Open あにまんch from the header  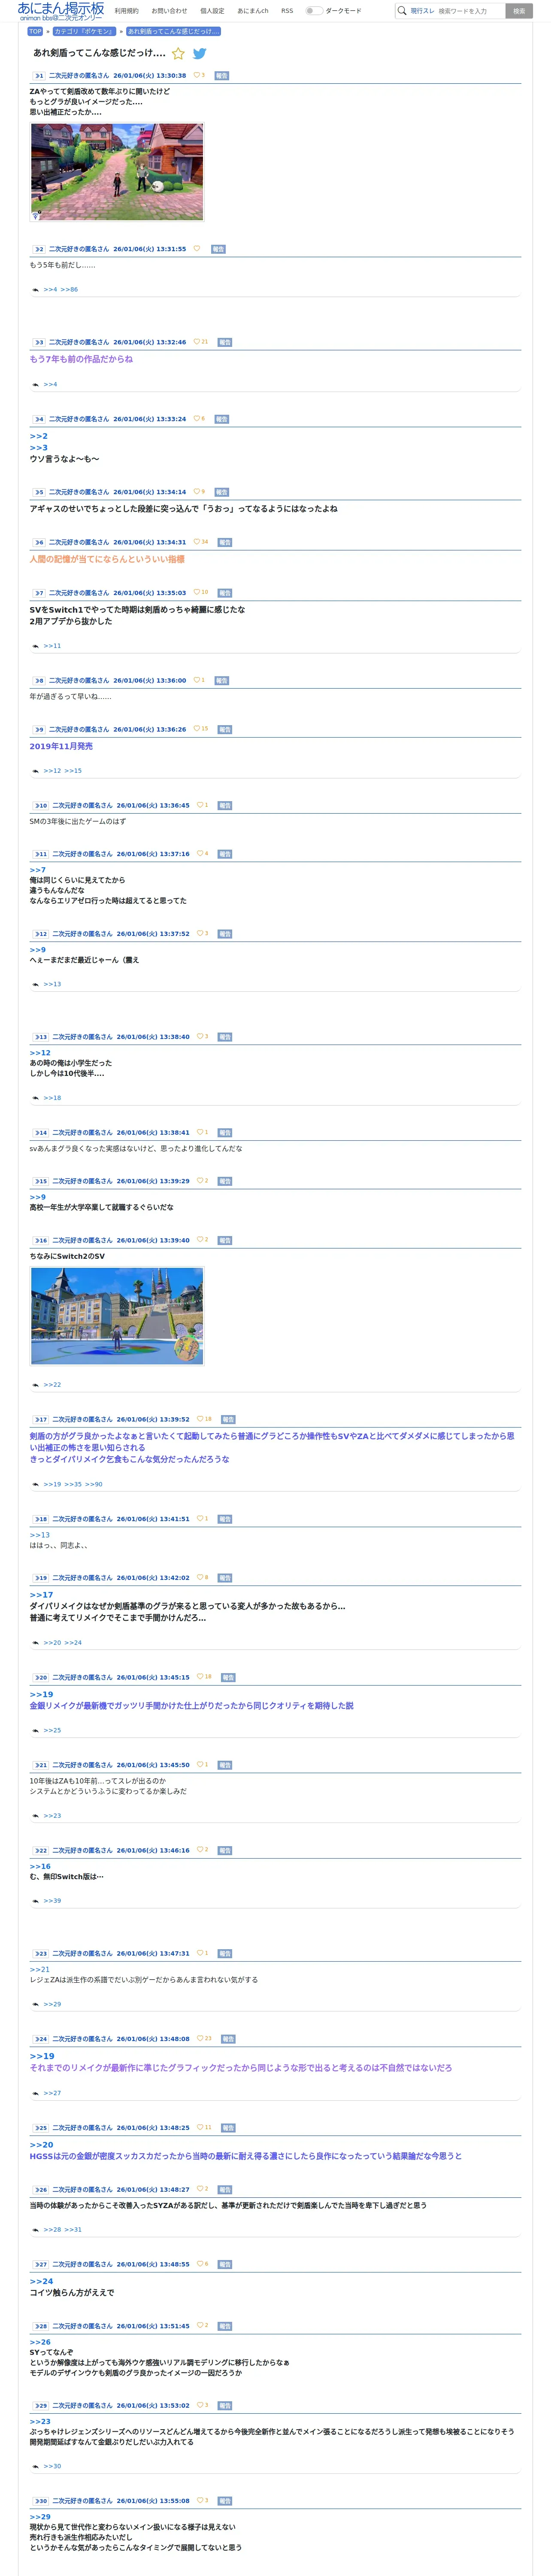click(253, 11)
